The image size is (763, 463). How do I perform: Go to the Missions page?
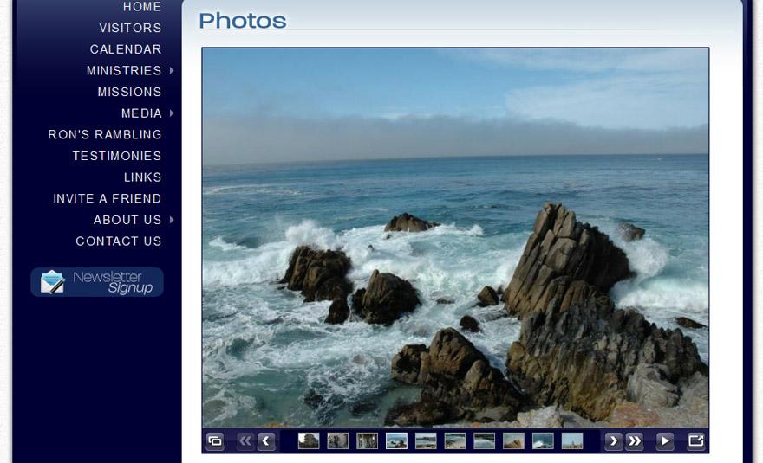click(x=129, y=92)
